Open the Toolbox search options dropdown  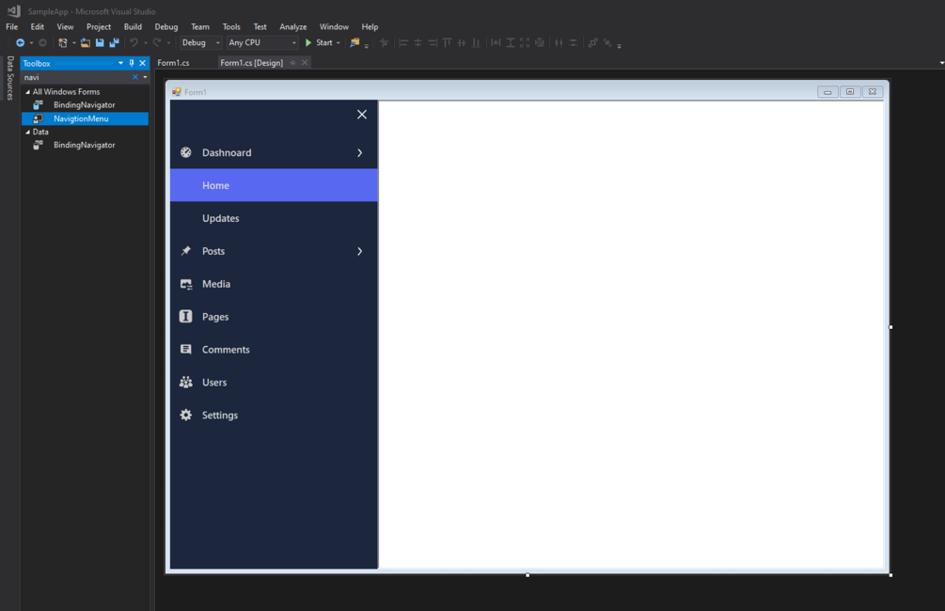pyautogui.click(x=145, y=77)
